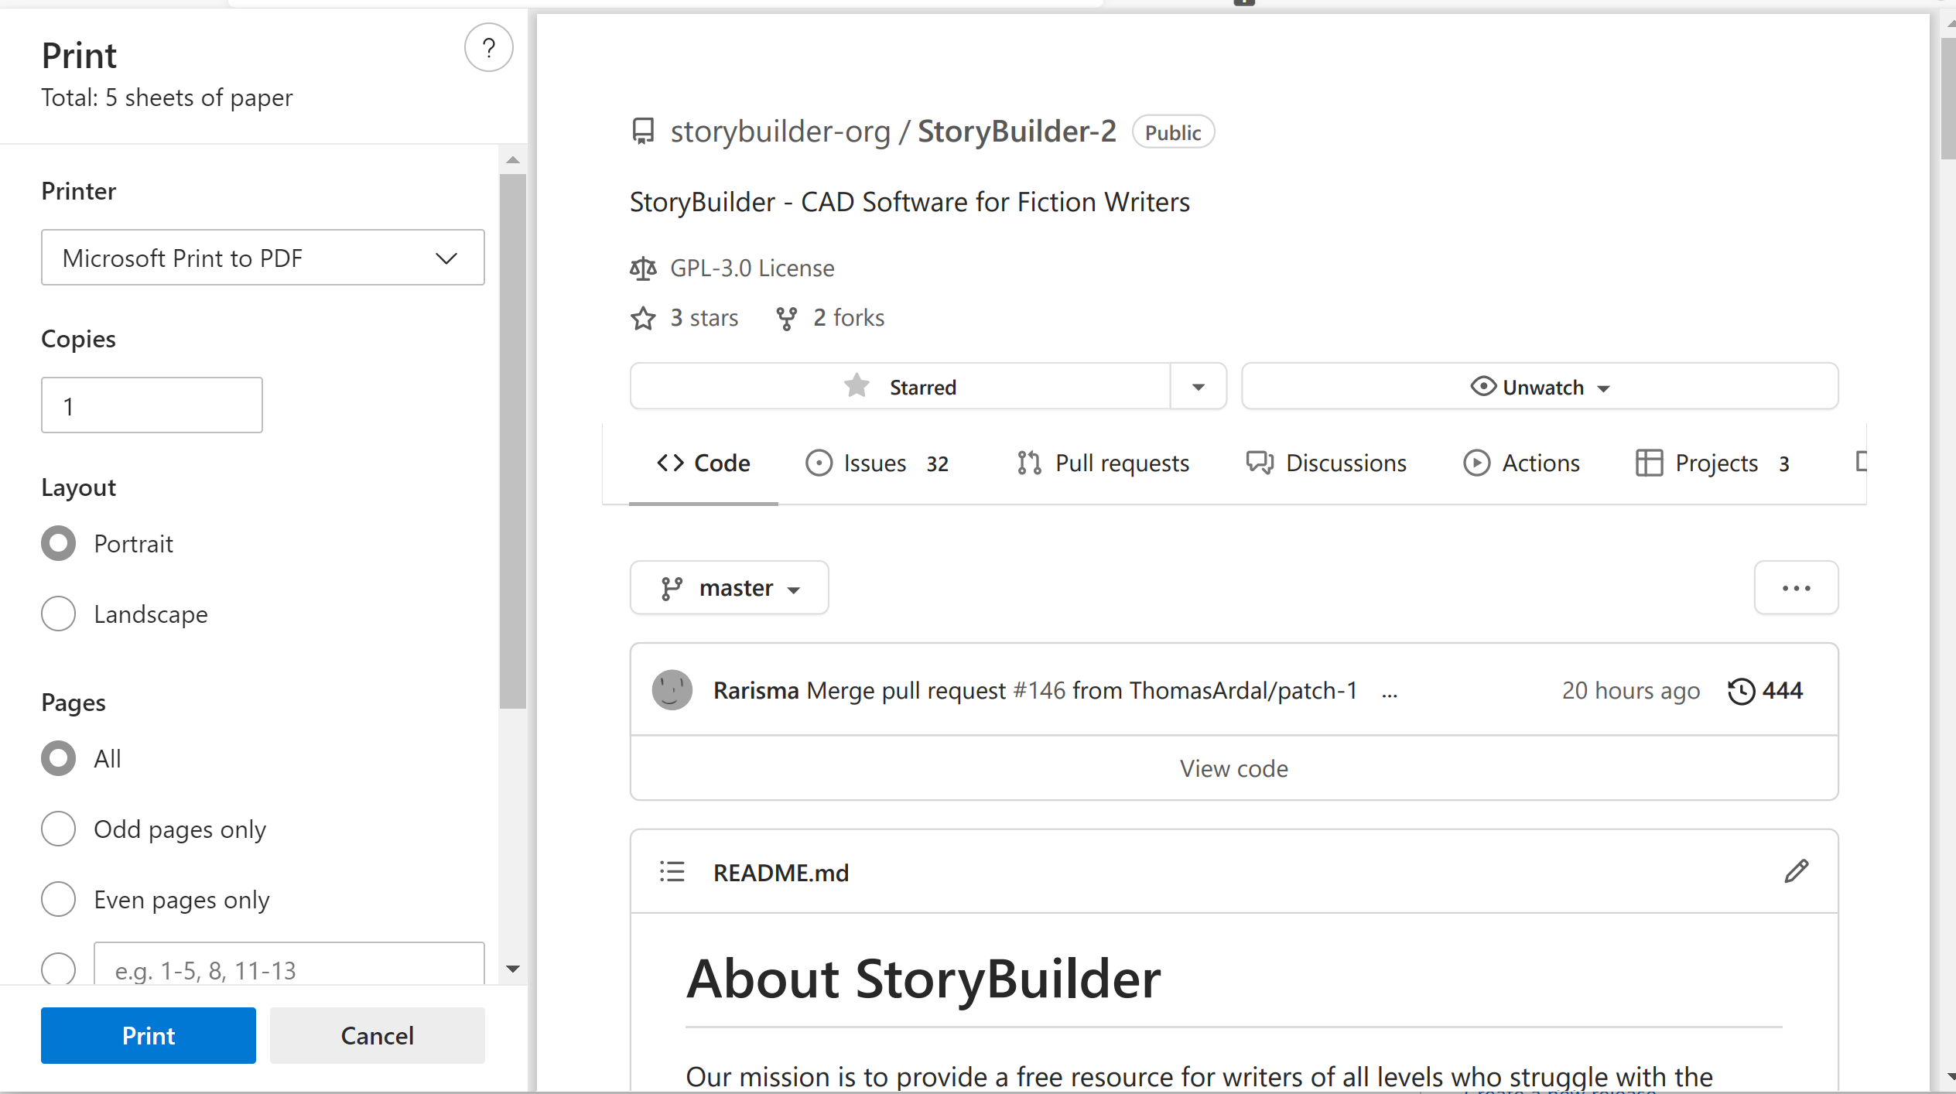The width and height of the screenshot is (1956, 1094).
Task: Click the View code button
Action: 1233,768
